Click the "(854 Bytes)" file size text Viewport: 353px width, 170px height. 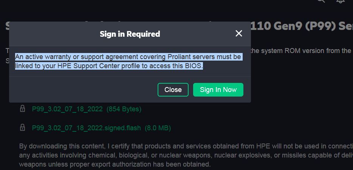[x=124, y=109]
